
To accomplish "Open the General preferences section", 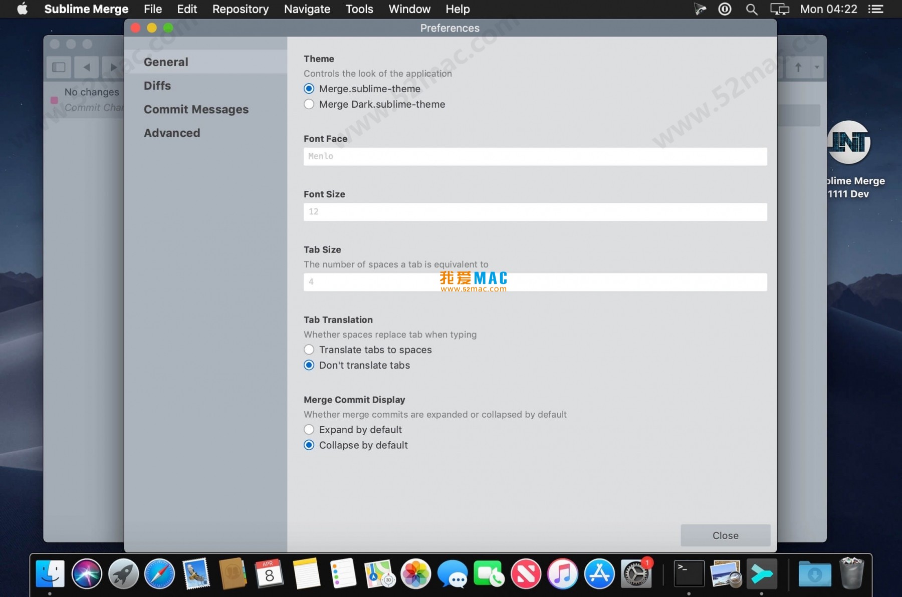I will [205, 62].
